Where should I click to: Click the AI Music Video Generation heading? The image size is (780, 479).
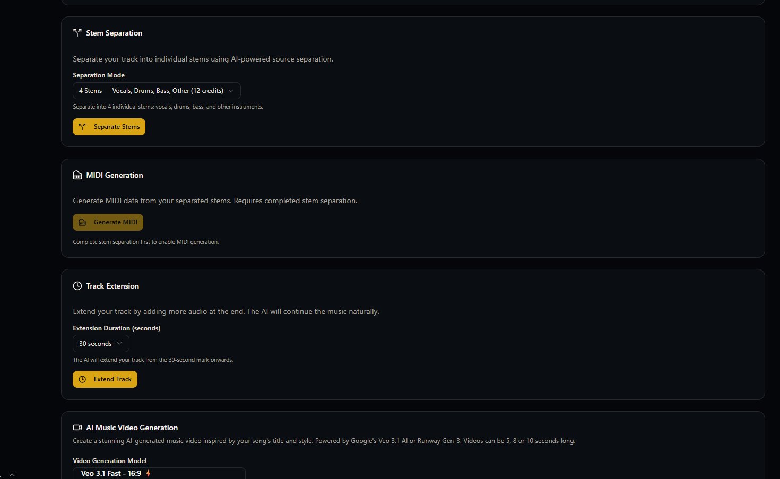click(132, 428)
